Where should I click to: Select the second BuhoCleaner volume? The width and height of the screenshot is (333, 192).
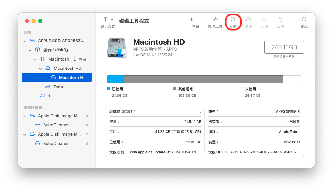pyautogui.click(x=57, y=143)
